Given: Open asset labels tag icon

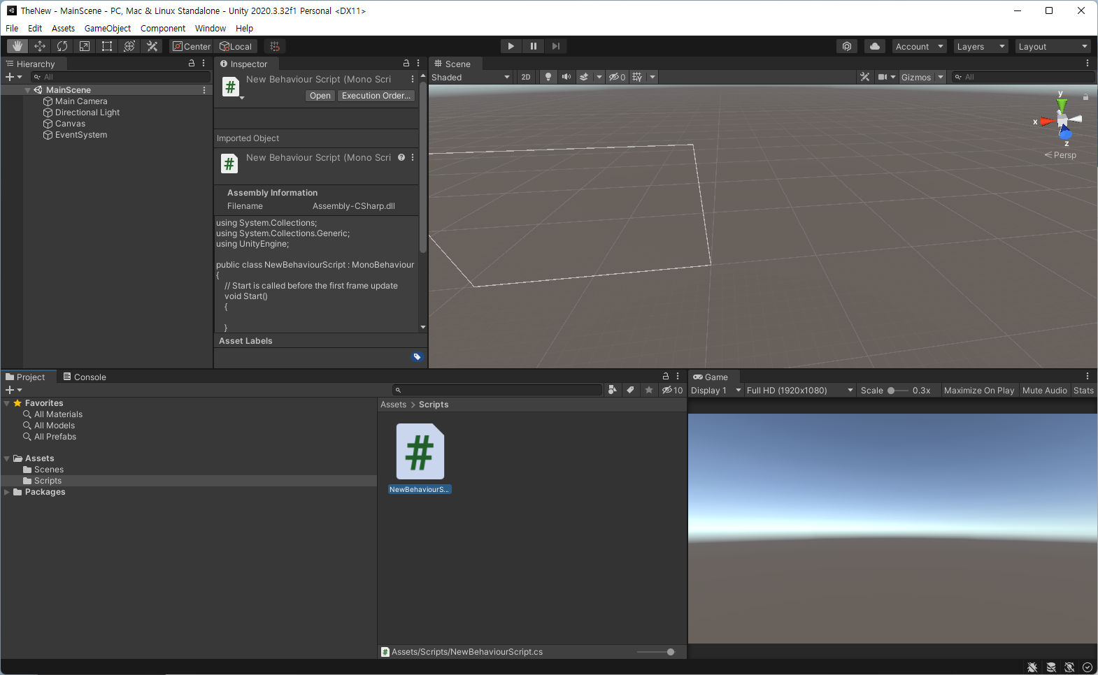Looking at the screenshot, I should tap(417, 357).
